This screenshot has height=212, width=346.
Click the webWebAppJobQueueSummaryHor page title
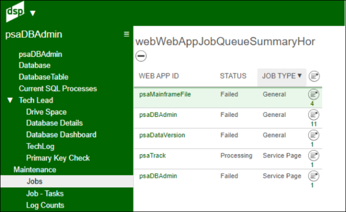225,42
